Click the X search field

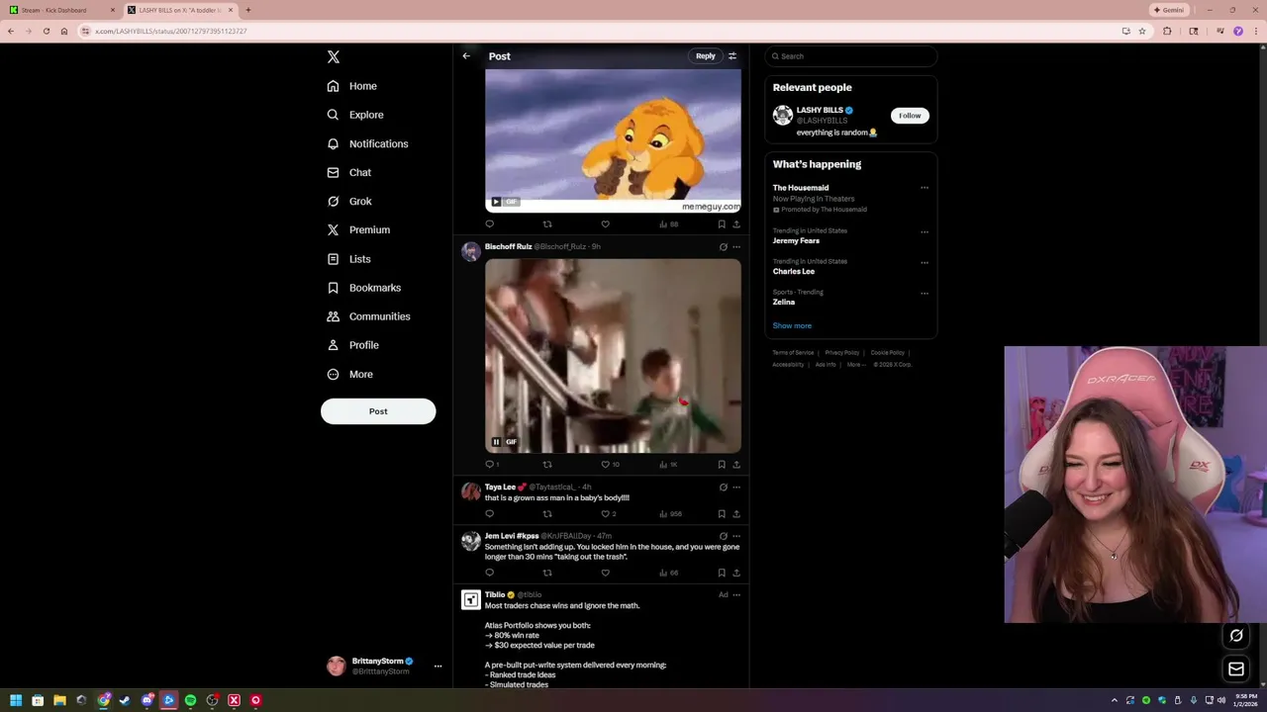coord(851,56)
